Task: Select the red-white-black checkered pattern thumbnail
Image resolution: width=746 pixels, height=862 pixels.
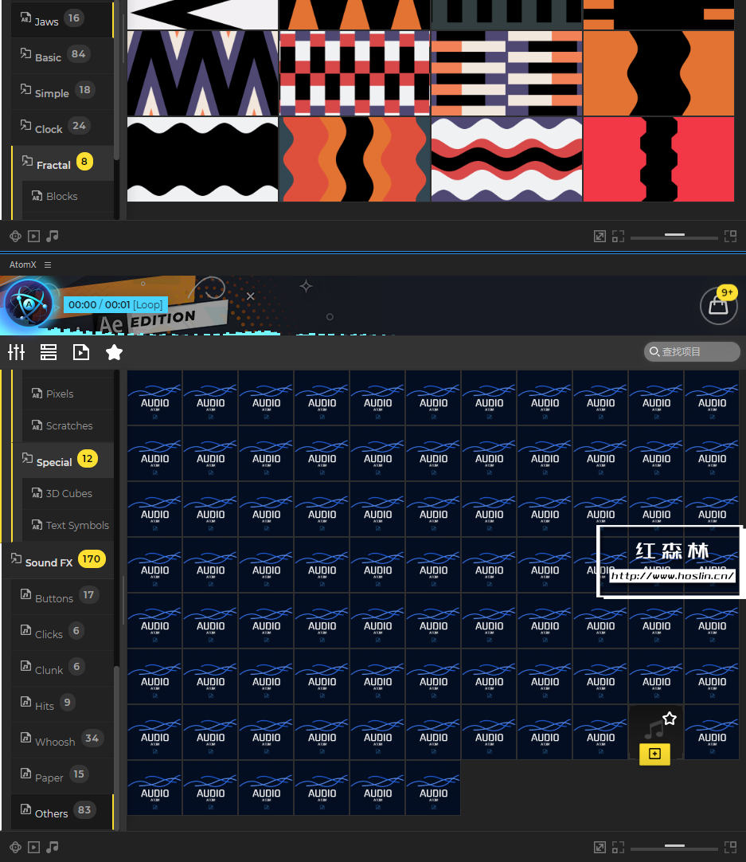Action: click(355, 73)
